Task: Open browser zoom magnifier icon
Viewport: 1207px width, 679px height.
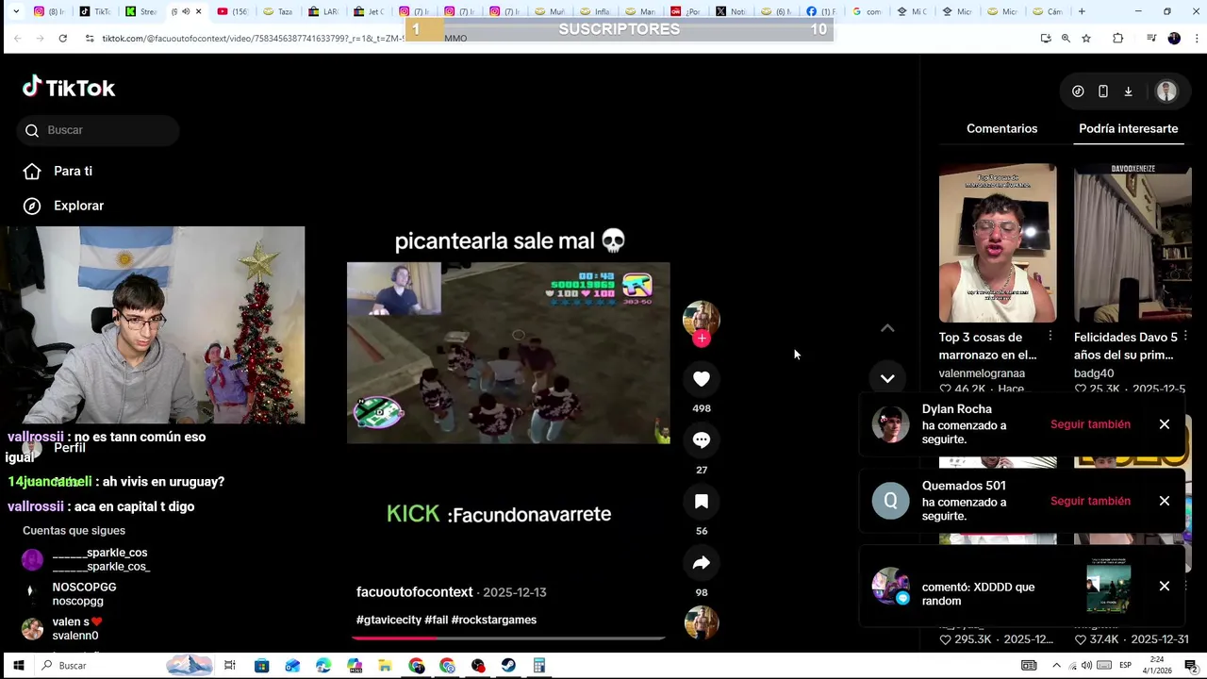Action: (1066, 38)
